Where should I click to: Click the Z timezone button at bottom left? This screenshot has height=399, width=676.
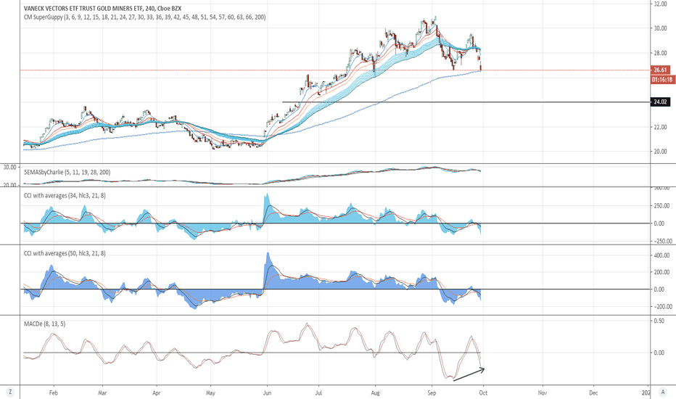10,392
